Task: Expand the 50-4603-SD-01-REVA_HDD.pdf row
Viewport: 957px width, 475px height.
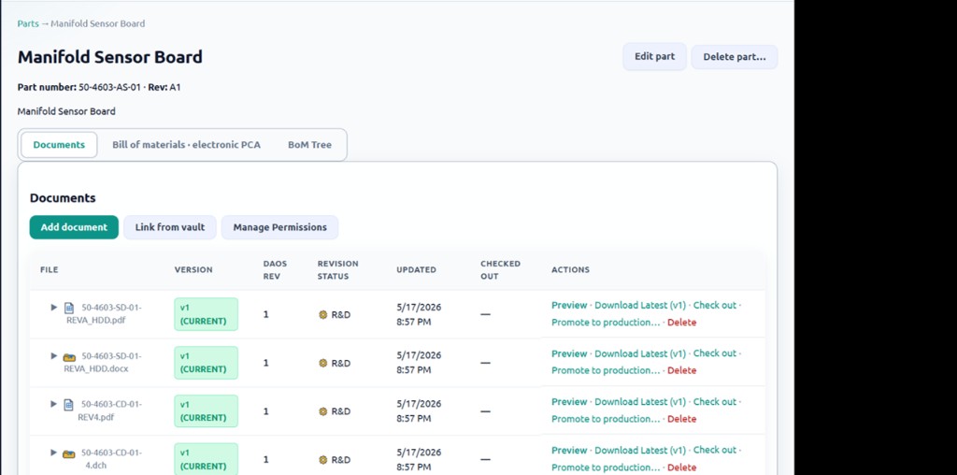Action: [53, 307]
